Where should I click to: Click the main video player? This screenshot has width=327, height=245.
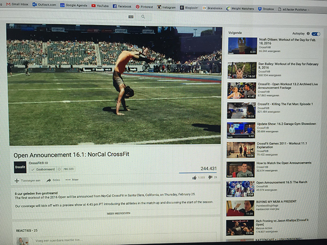[x=114, y=84]
